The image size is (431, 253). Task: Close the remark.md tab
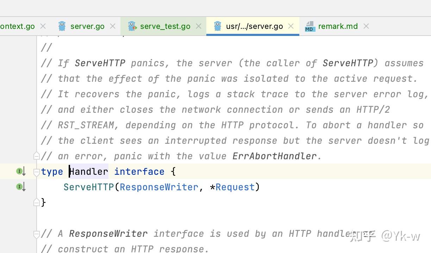point(366,26)
